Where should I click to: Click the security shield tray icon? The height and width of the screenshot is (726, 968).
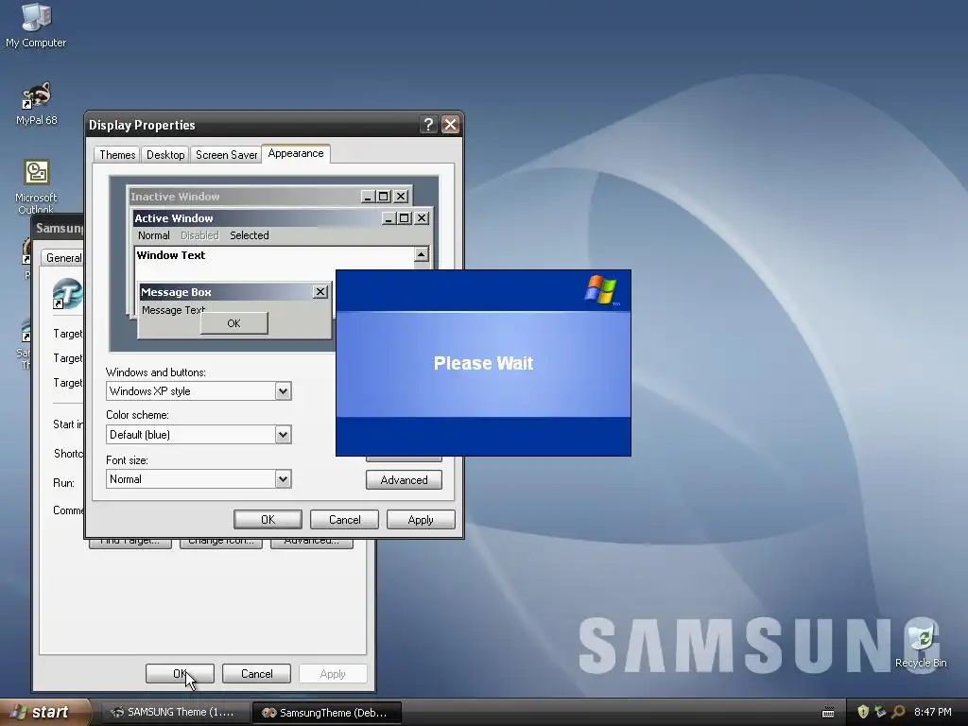tap(863, 712)
